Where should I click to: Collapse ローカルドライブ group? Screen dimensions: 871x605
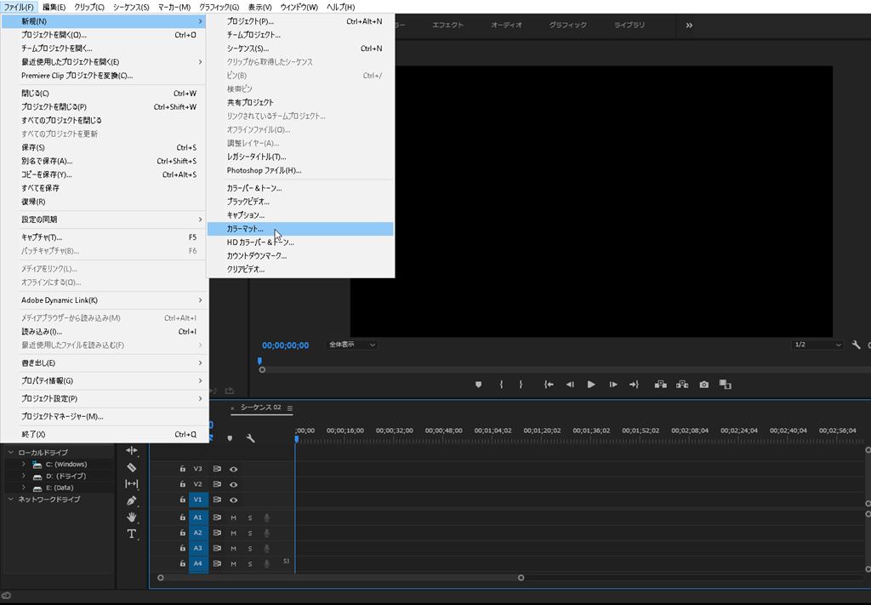click(x=10, y=453)
